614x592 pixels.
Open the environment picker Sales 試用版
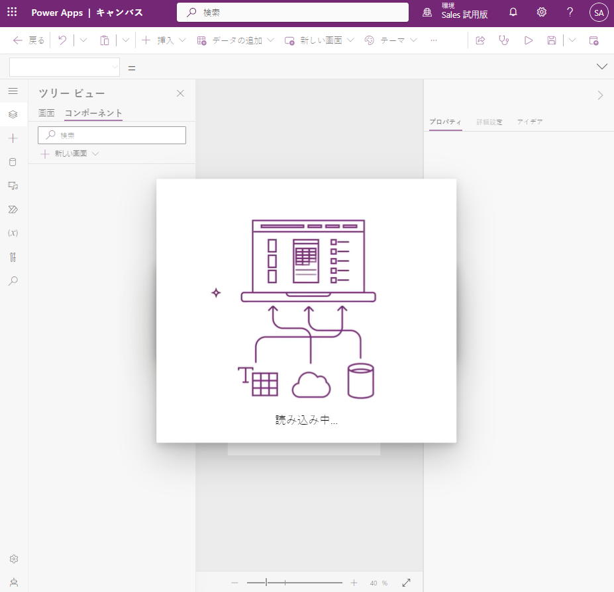[x=456, y=12]
